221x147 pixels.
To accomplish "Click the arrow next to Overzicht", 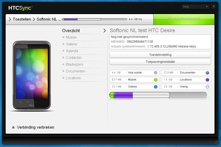I will click(x=104, y=31).
